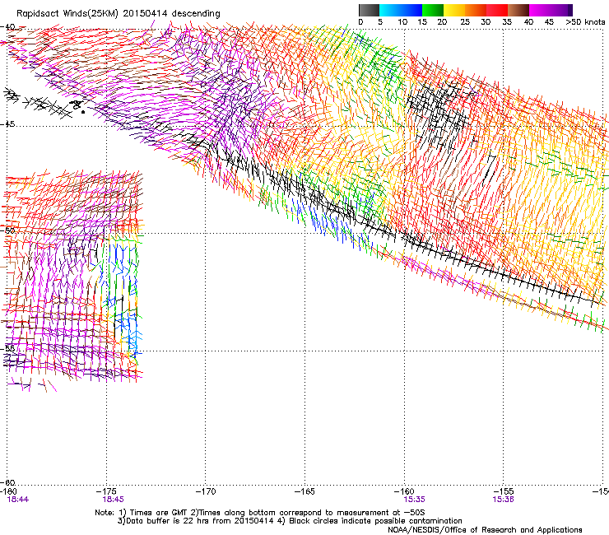Viewport: 609px width, 535px height.
Task: Click the -175 longitude axis label
Action: [x=107, y=492]
